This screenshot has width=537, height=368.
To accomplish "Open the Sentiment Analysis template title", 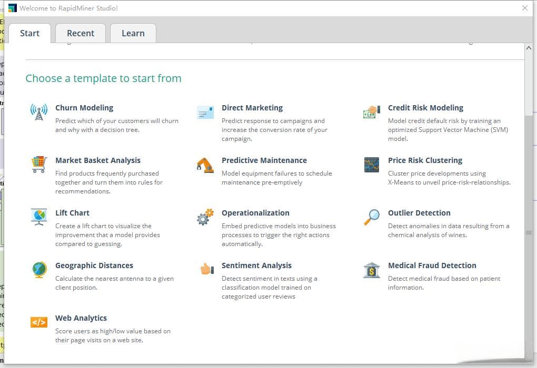I will pyautogui.click(x=256, y=265).
